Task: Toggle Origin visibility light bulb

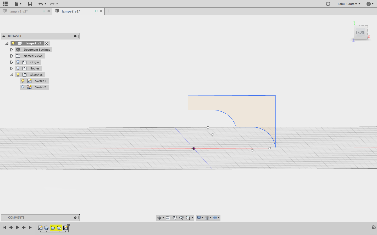Action: [18, 62]
